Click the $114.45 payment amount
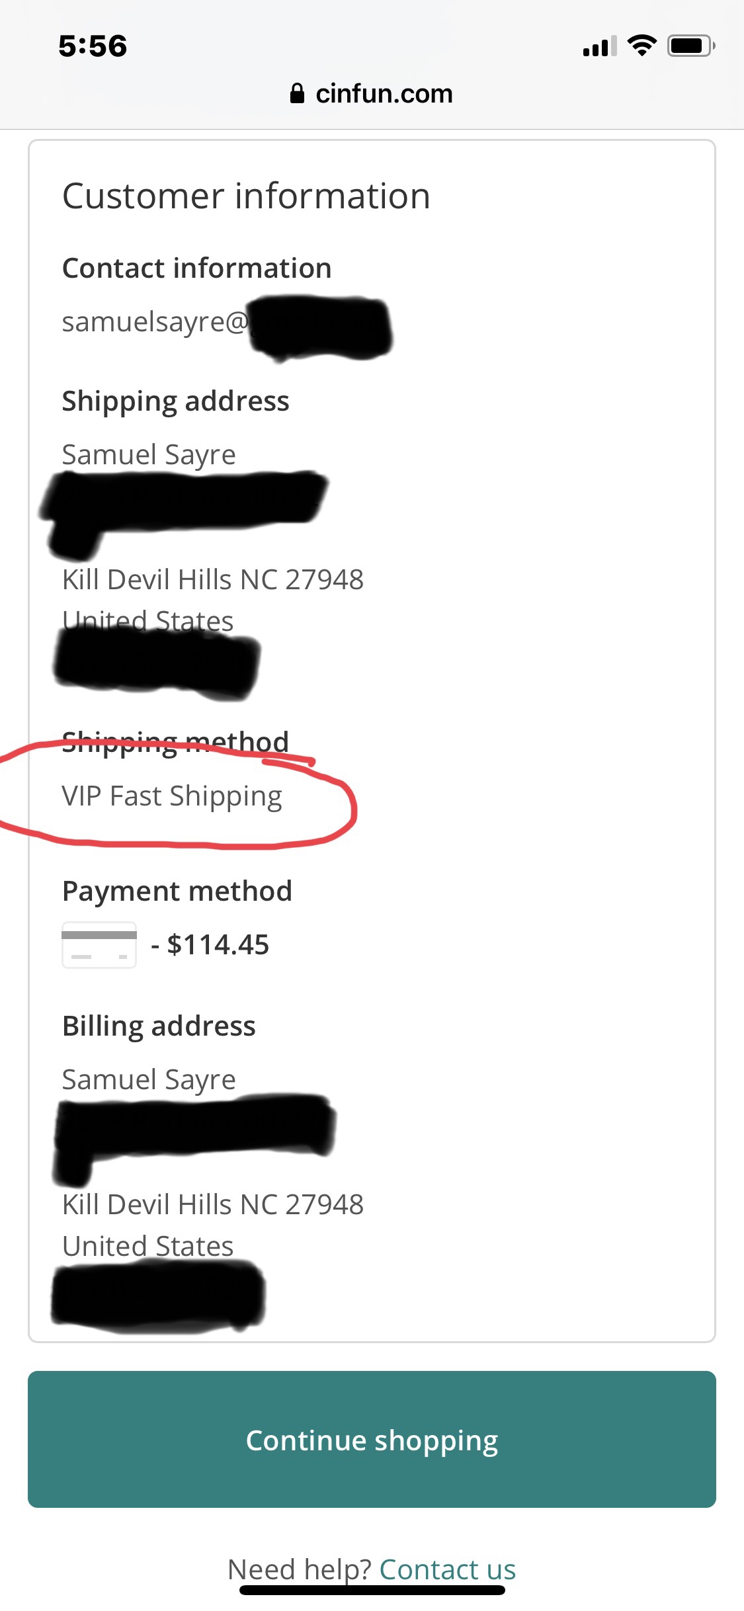 [x=218, y=945]
